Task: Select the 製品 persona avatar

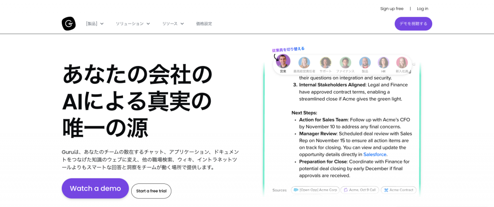Action: point(365,63)
